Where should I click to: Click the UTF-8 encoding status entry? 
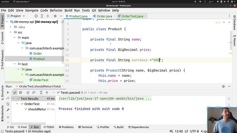[x=194, y=132]
